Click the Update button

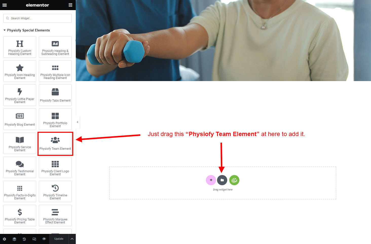point(59,239)
